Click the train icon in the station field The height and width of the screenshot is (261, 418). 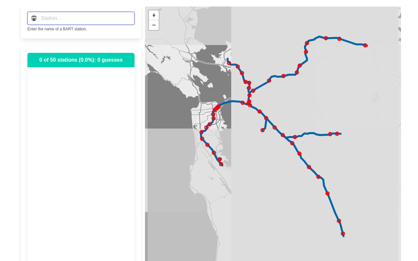pos(34,18)
